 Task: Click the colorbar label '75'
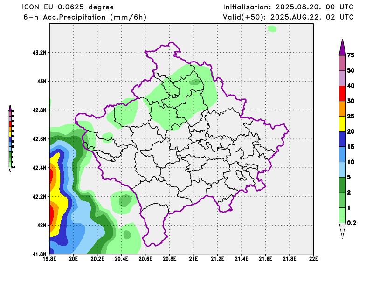[x=351, y=55]
